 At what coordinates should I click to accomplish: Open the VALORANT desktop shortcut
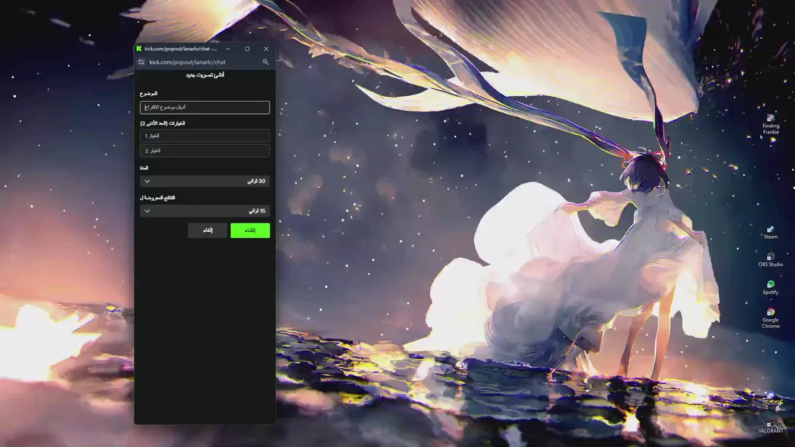coord(771,427)
